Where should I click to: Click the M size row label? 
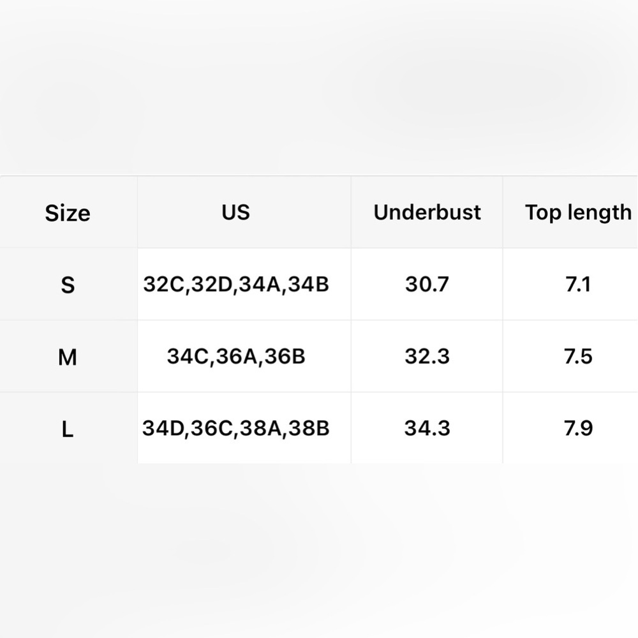point(68,357)
